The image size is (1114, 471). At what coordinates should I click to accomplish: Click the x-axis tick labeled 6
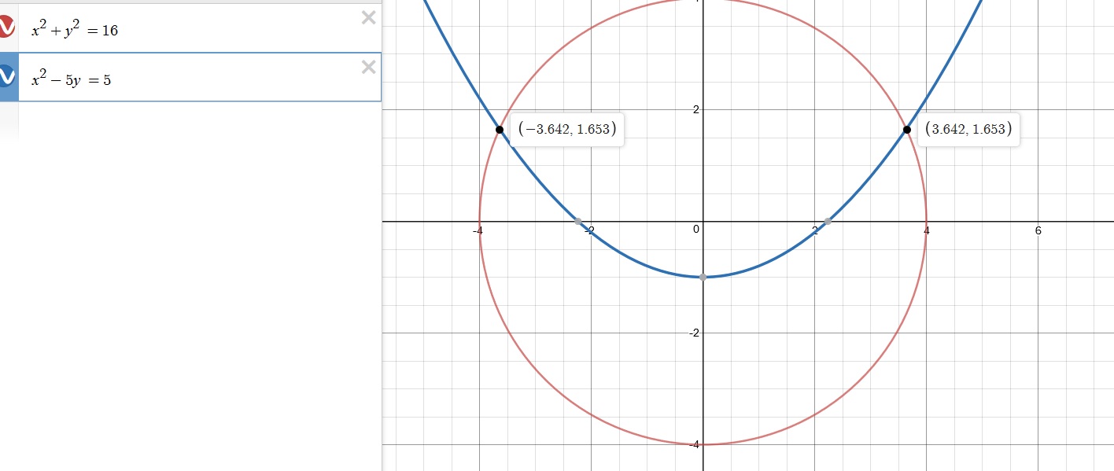click(1038, 230)
